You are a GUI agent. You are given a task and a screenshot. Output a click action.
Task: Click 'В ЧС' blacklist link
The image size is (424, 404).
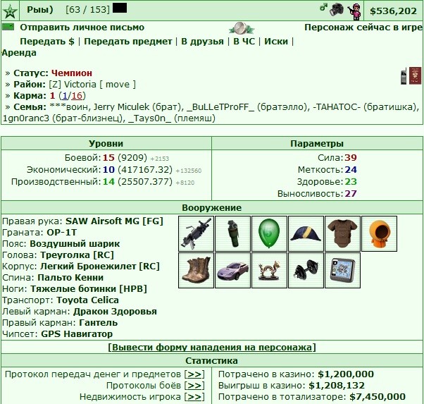pyautogui.click(x=244, y=42)
